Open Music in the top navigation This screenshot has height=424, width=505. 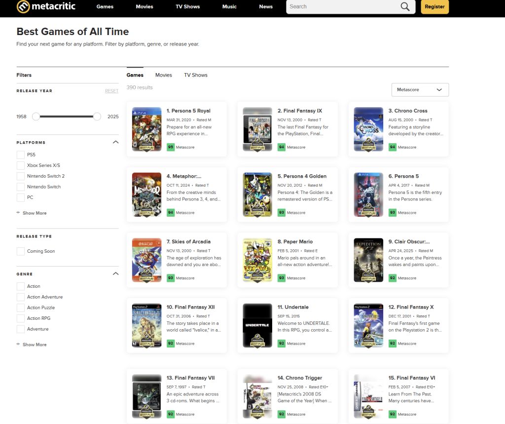229,6
